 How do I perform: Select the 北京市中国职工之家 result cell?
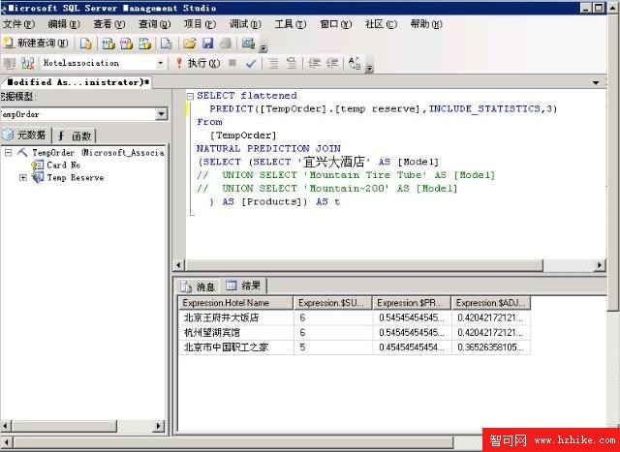pyautogui.click(x=236, y=347)
